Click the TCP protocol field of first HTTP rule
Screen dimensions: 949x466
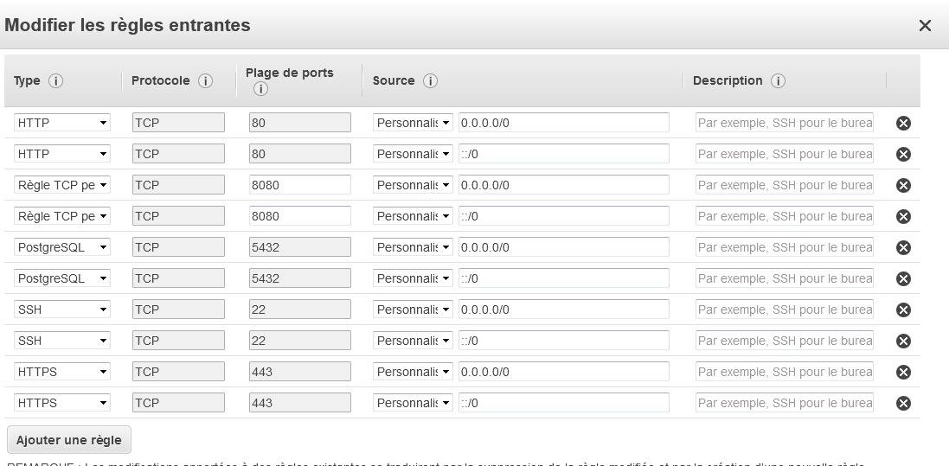point(178,123)
